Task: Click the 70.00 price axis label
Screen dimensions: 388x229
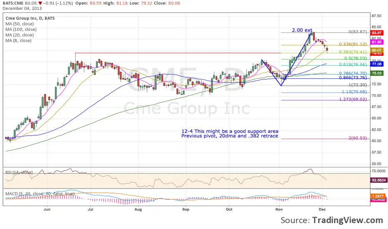Action: (x=376, y=96)
